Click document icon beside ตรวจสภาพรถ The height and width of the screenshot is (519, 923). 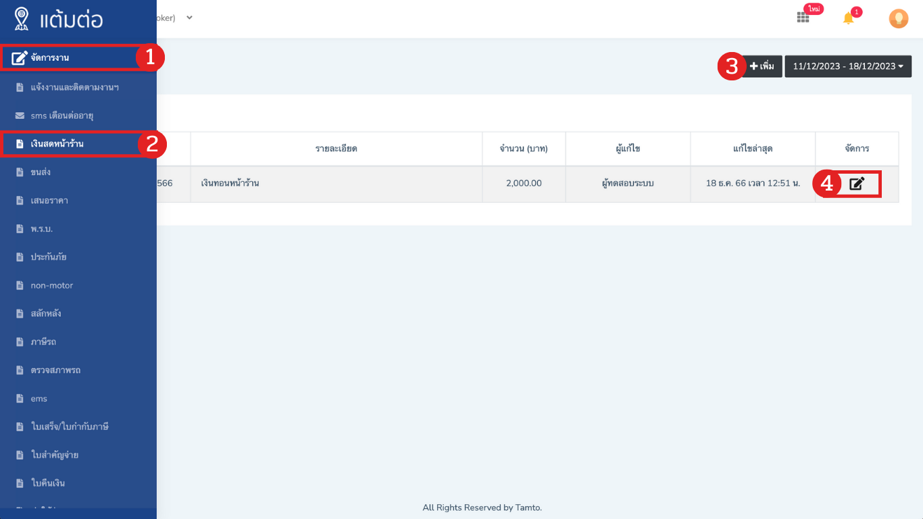(x=20, y=370)
